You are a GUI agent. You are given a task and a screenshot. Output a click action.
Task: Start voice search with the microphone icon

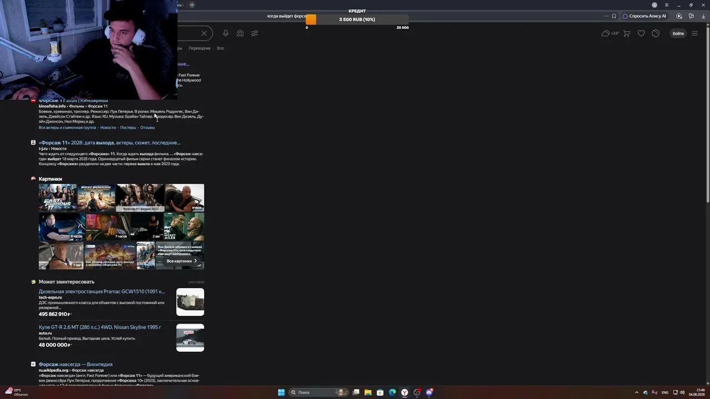pyautogui.click(x=226, y=33)
